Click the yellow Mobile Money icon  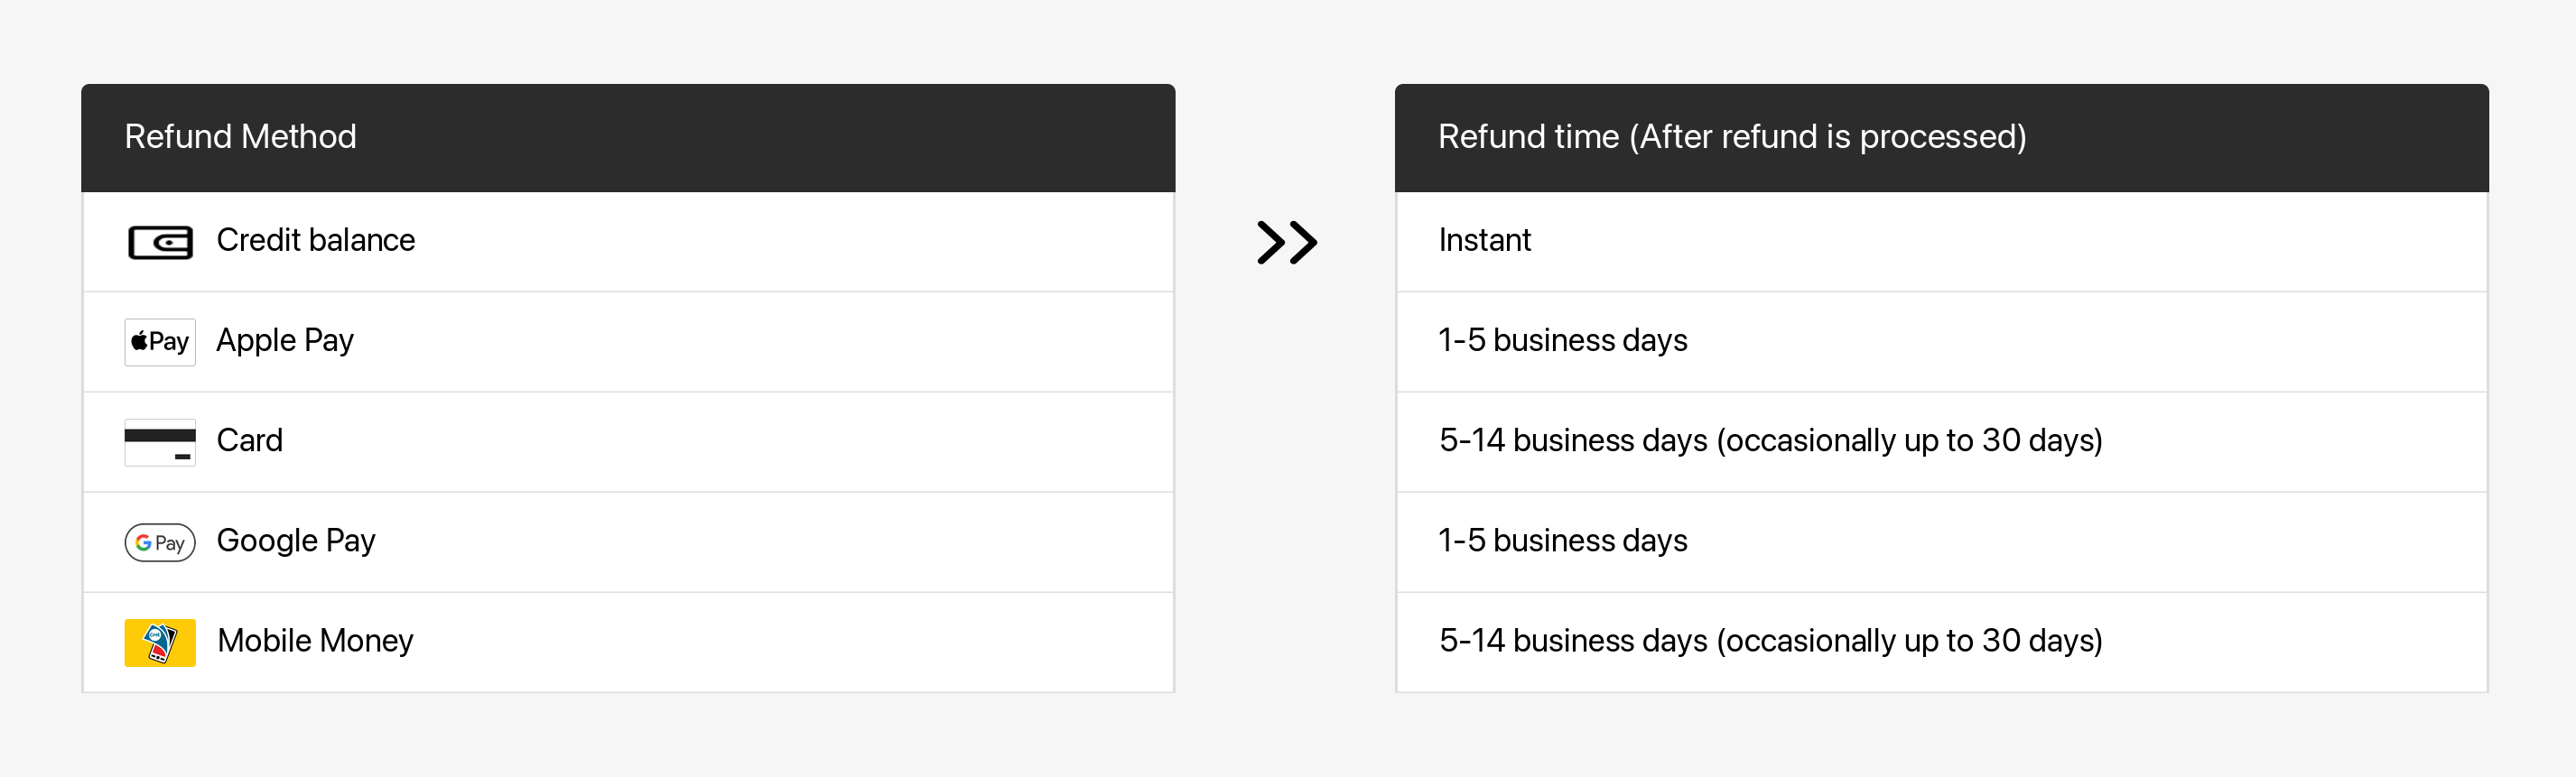click(160, 642)
